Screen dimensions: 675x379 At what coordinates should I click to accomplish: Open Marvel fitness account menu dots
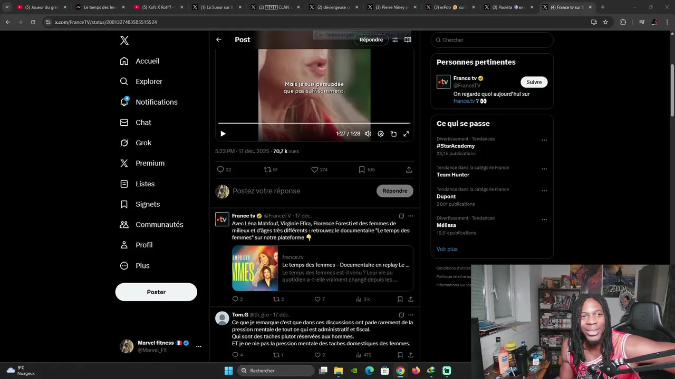click(x=199, y=346)
